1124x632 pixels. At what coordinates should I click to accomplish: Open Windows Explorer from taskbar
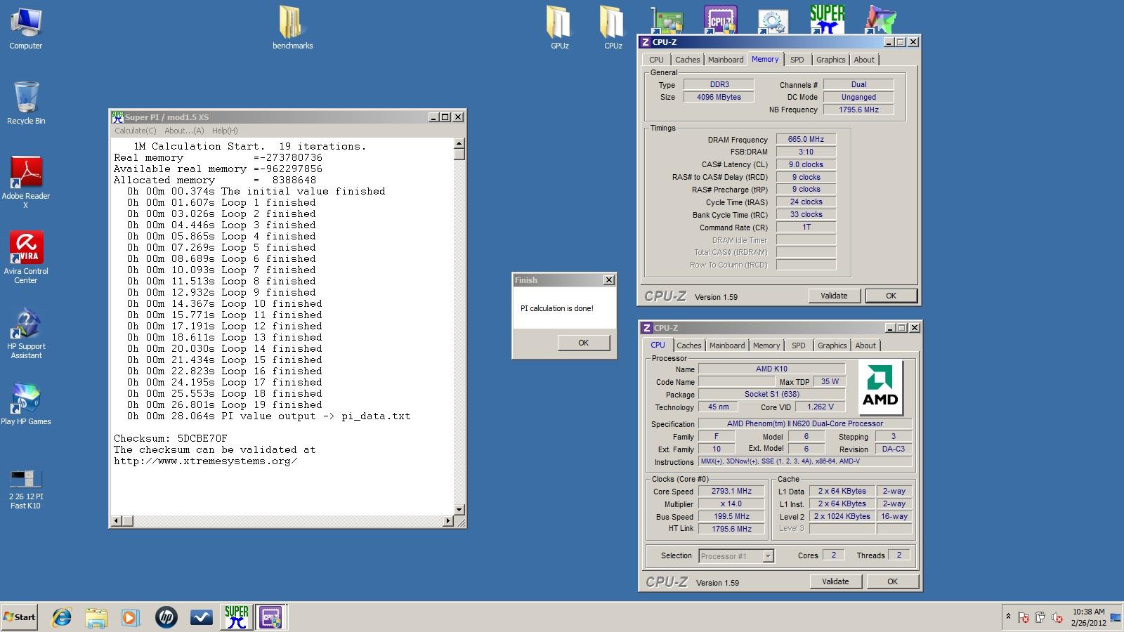pos(96,617)
